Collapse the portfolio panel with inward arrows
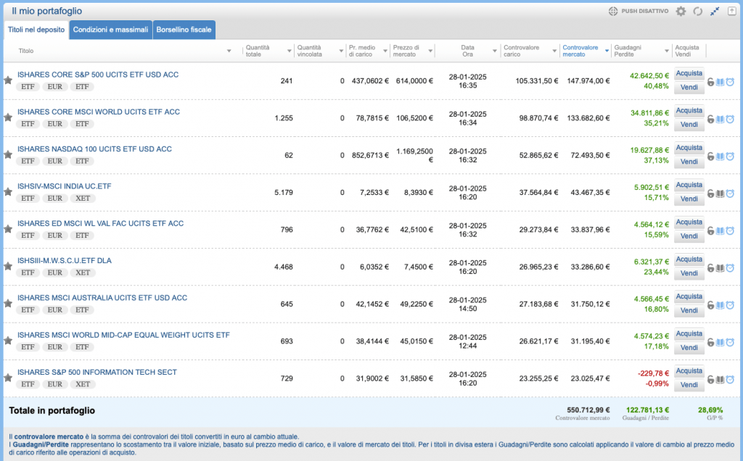The width and height of the screenshot is (743, 461). (x=715, y=12)
